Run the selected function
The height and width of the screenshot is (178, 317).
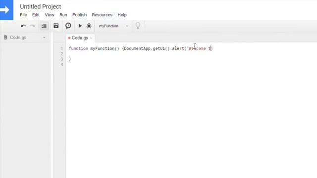click(80, 26)
